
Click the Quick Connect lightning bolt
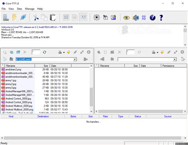[x=14, y=17]
